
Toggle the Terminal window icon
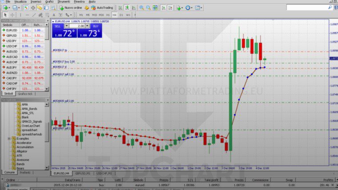tap(46, 8)
